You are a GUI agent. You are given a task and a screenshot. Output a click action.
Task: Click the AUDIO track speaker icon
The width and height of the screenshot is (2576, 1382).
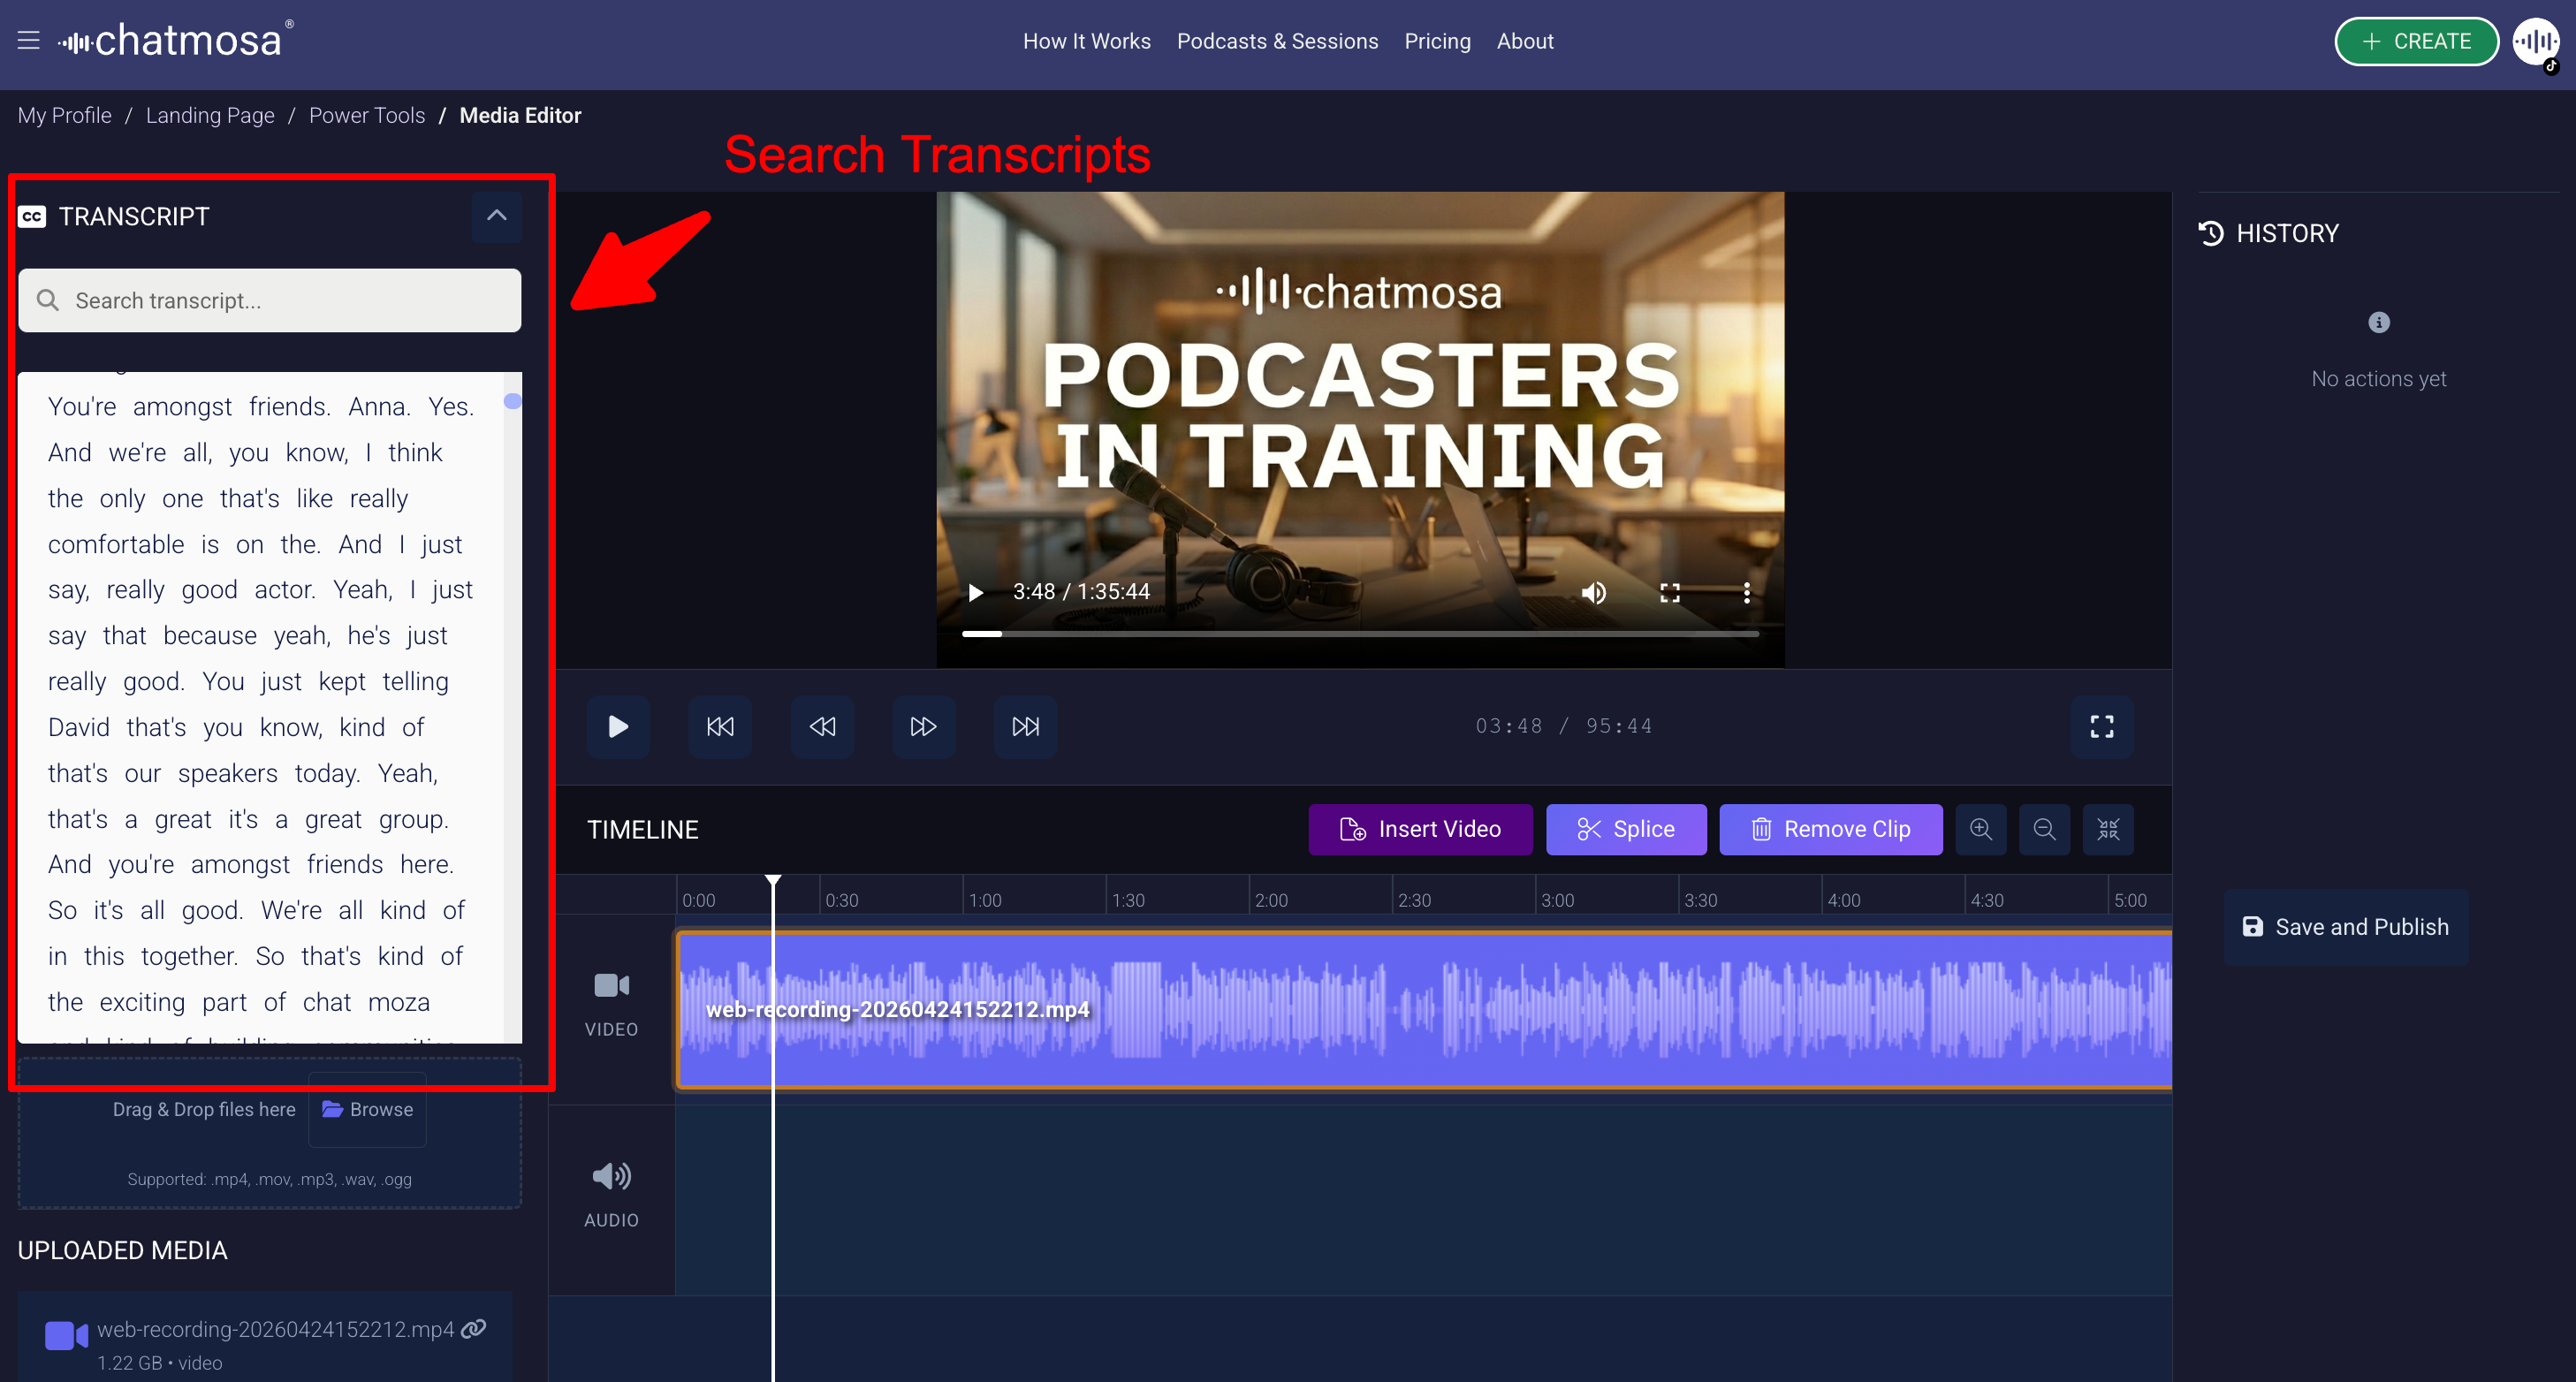tap(611, 1176)
